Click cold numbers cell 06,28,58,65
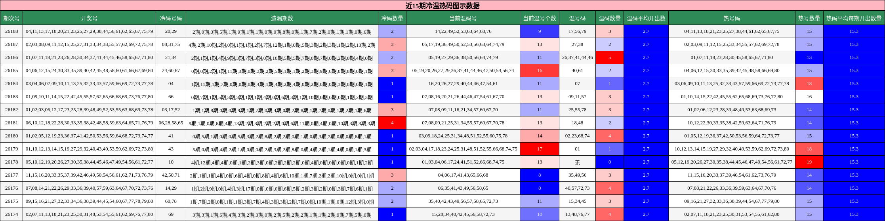 coord(171,123)
